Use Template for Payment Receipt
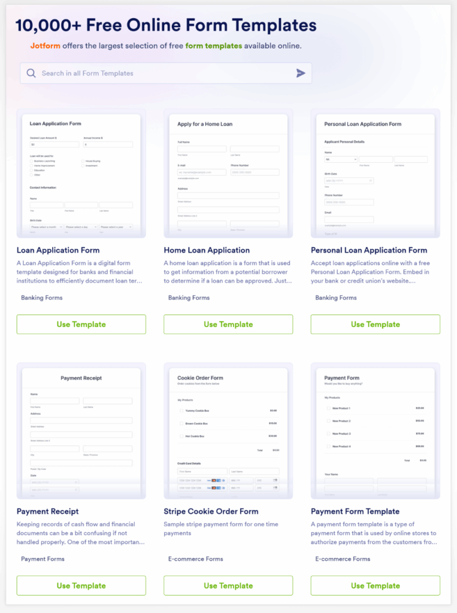457x613 pixels. coord(81,585)
